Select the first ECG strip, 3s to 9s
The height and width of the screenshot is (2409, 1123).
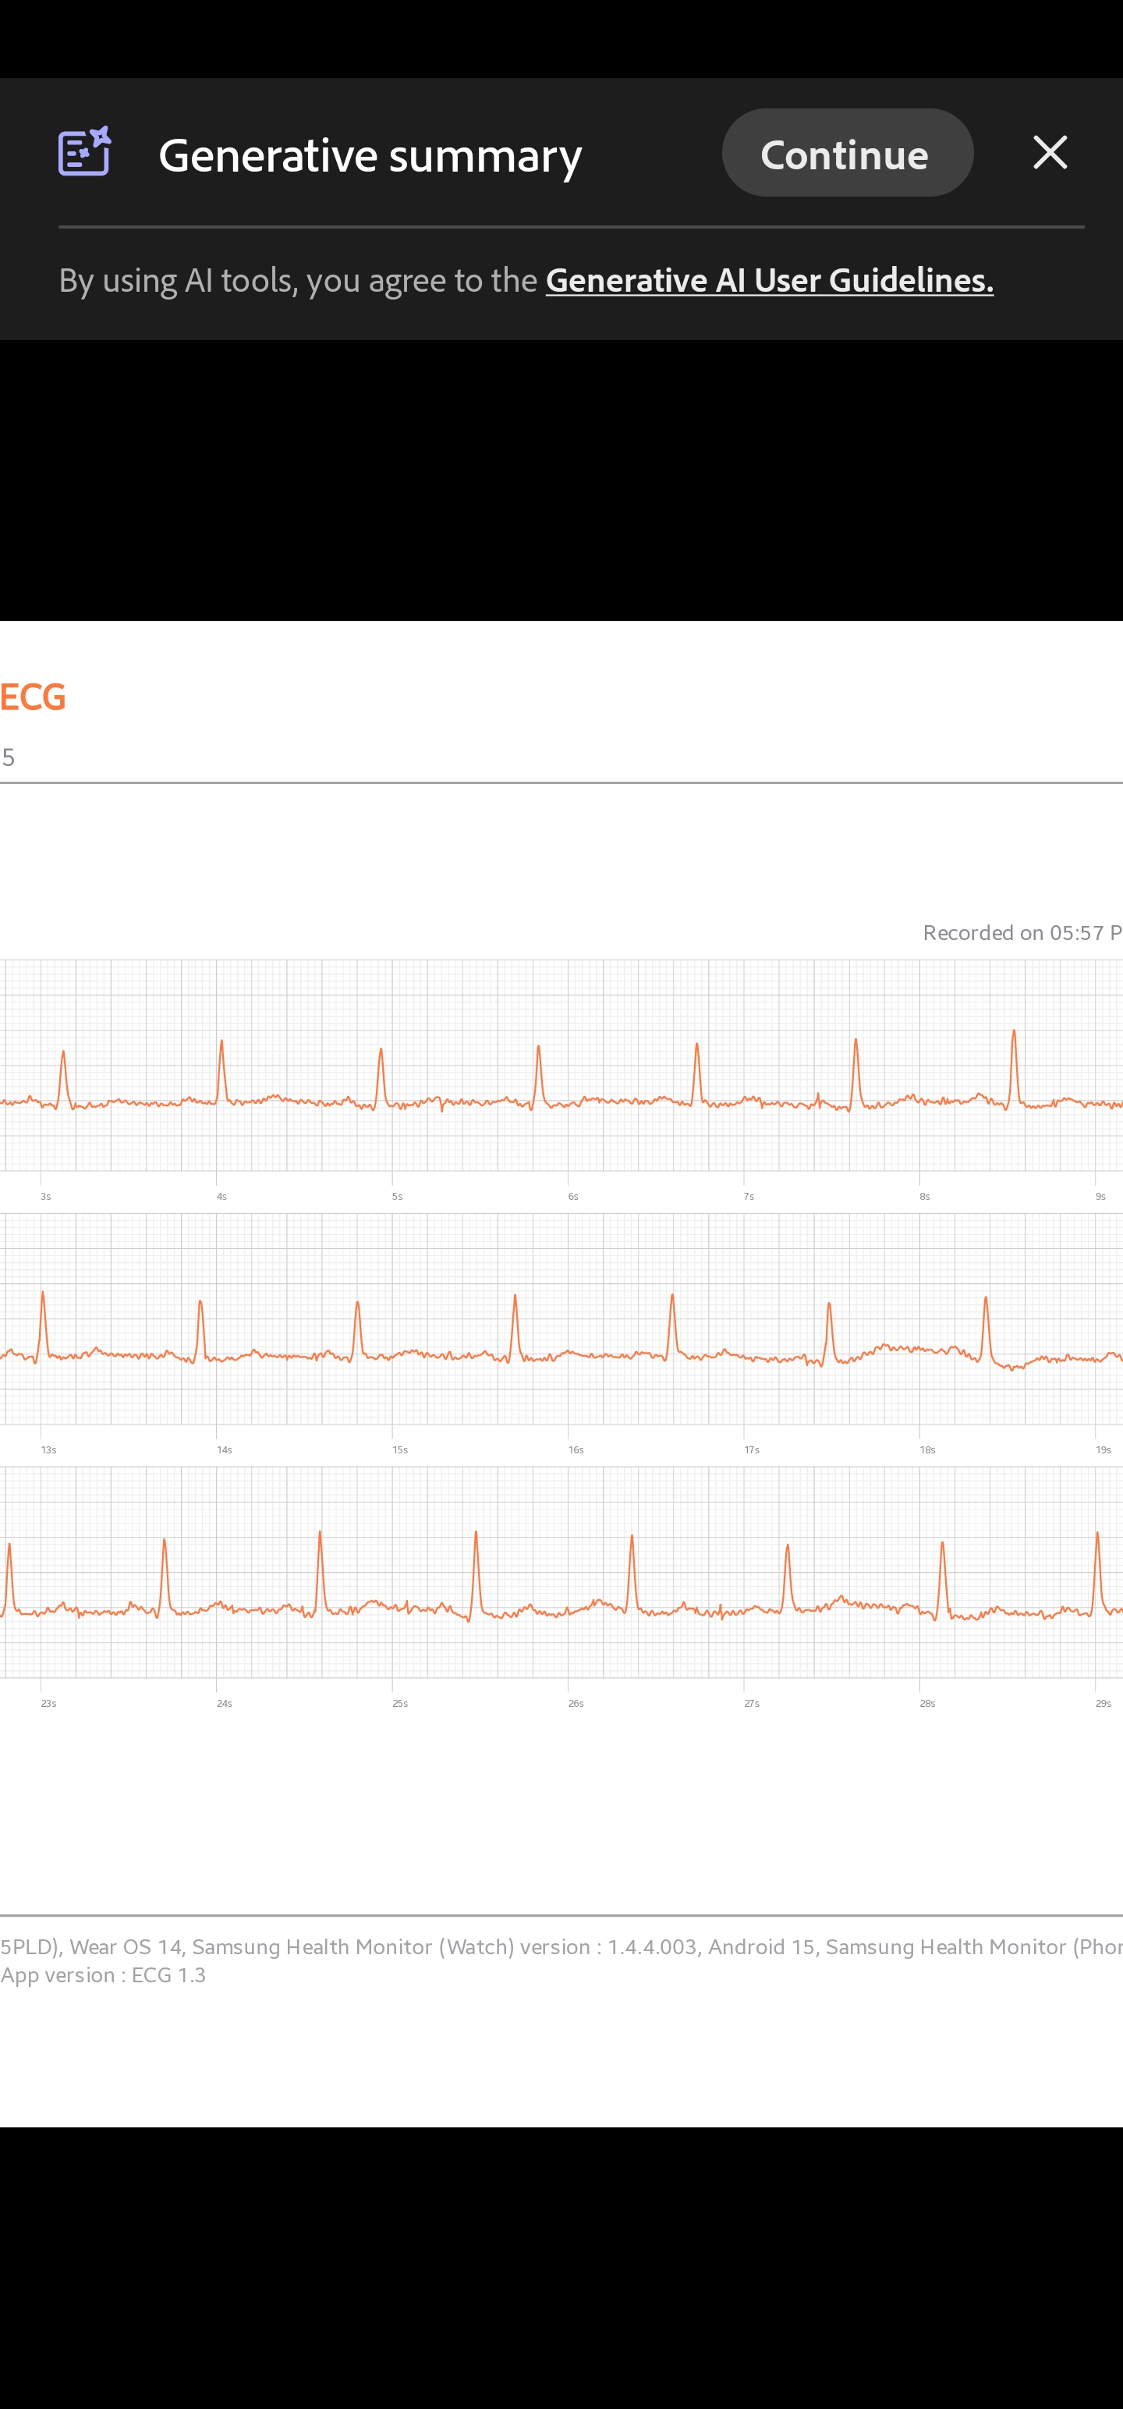pyautogui.click(x=561, y=1065)
